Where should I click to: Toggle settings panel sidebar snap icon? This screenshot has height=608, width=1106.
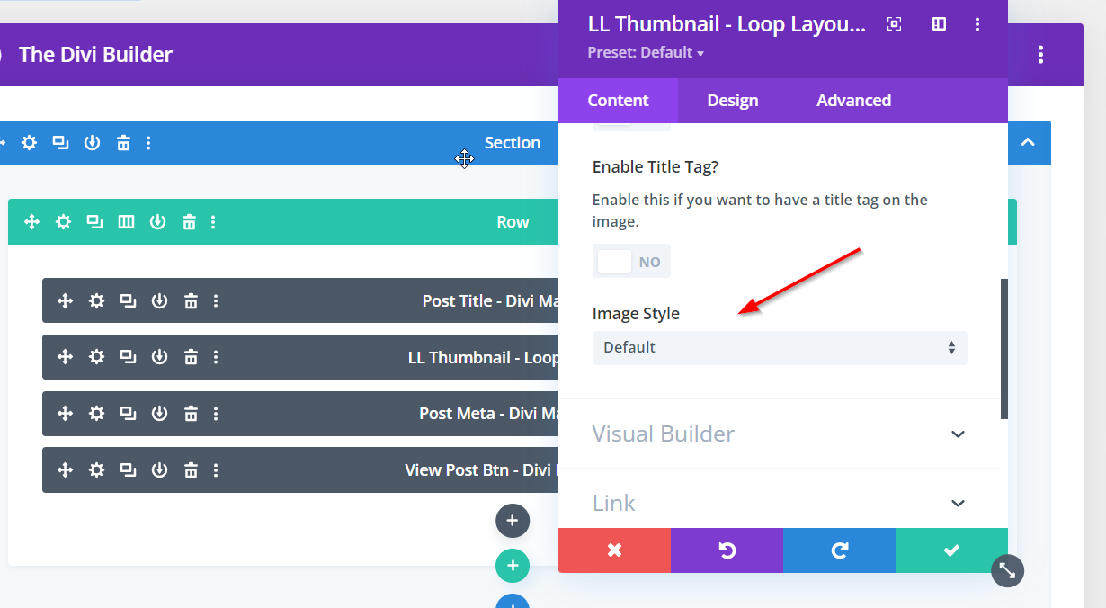pos(939,24)
